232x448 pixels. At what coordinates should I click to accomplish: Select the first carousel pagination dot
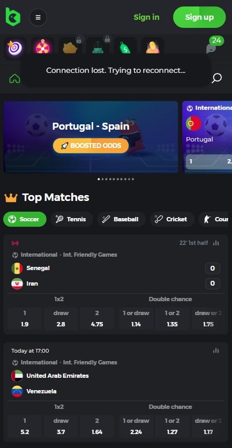coord(99,179)
